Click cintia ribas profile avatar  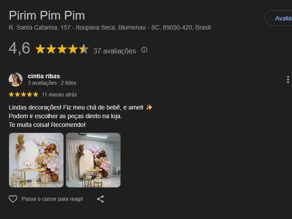(x=16, y=80)
